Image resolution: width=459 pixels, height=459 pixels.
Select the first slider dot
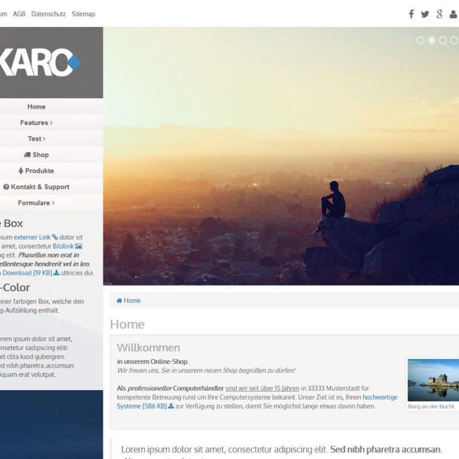(x=421, y=41)
